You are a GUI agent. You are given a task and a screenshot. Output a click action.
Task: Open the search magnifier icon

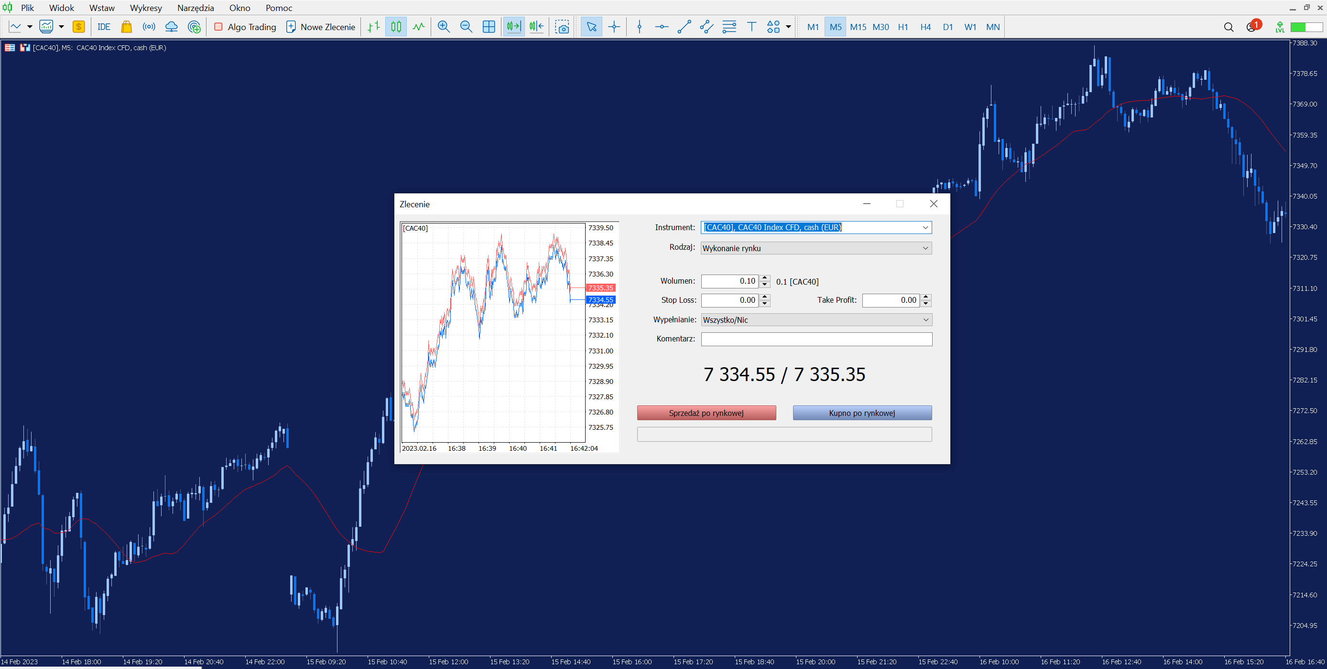[x=1229, y=27]
